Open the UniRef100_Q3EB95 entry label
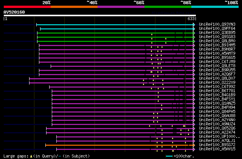This screenshot has width=242, height=159. point(217,33)
